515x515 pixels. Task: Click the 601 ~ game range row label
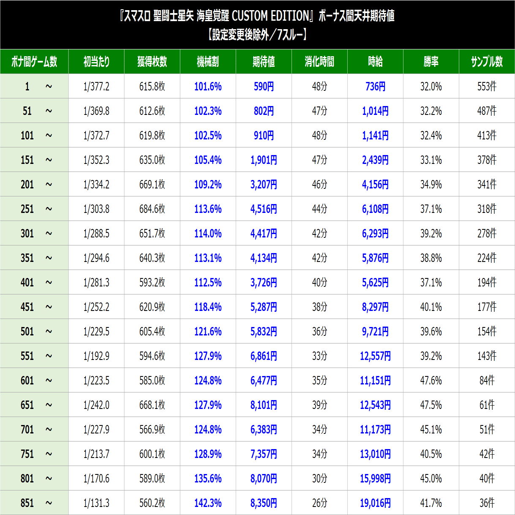point(34,380)
